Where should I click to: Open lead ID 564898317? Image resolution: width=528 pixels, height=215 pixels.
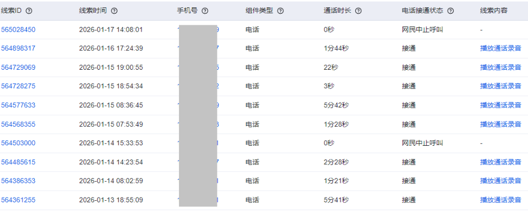point(18,49)
